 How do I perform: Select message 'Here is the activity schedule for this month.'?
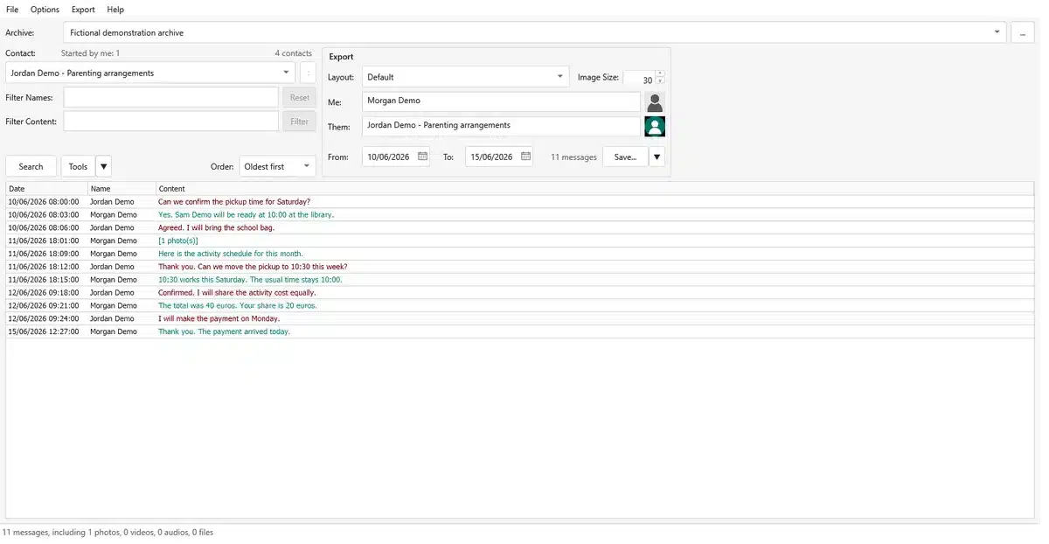[x=519, y=254]
